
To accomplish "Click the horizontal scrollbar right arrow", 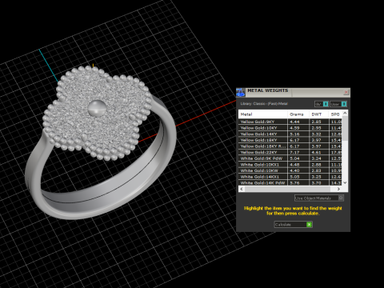I will point(338,189).
